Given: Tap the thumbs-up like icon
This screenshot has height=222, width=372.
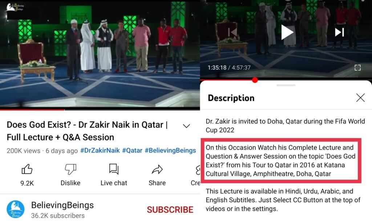Looking at the screenshot, I should point(27,169).
